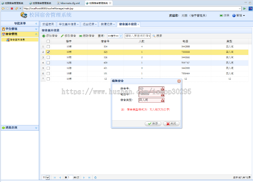Click the dormitory search text field
Image resolution: width=253 pixels, height=182 pixels.
coord(138,36)
